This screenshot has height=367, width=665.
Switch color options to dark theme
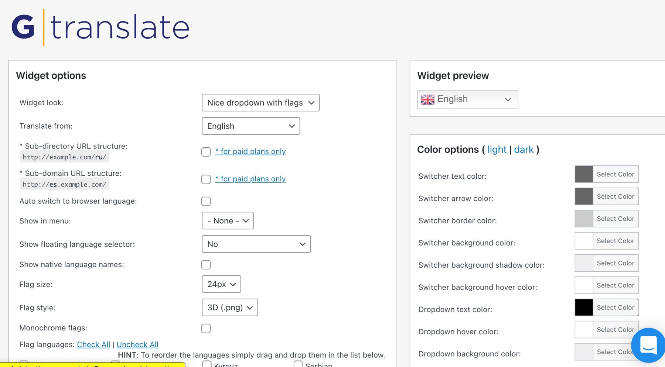524,150
